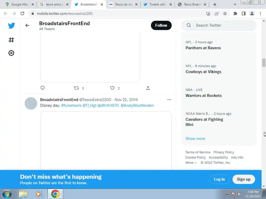Bookmark this page with star icon
The height and width of the screenshot is (199, 266).
[x=225, y=13]
